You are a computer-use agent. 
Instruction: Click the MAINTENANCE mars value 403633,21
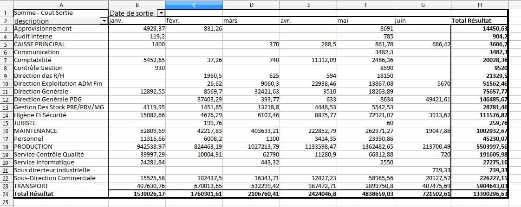[251, 131]
